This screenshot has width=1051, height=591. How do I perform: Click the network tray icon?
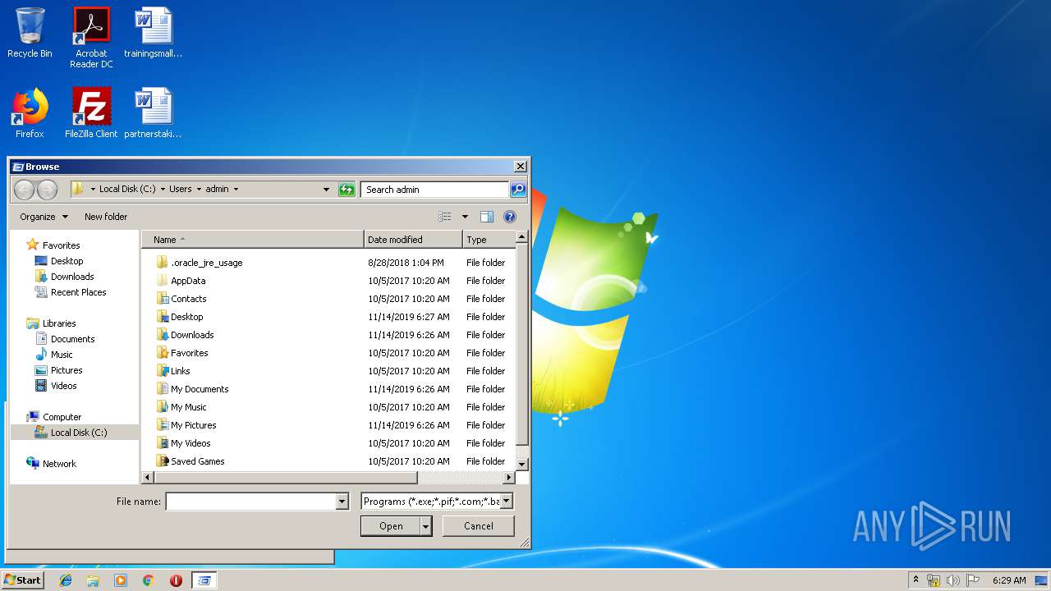934,580
